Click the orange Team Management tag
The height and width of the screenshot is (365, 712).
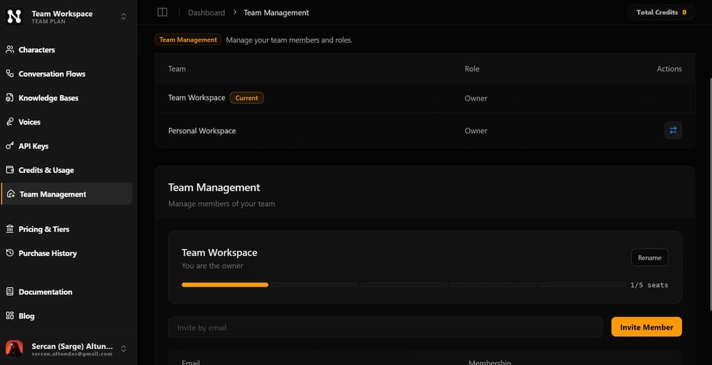coord(188,40)
